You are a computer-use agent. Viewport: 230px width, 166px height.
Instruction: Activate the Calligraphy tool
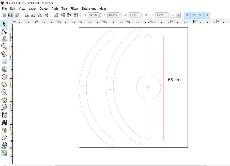tap(4, 115)
